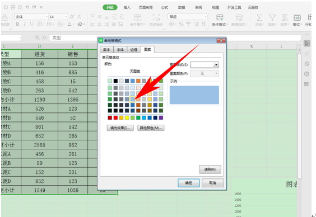Click the selection cursor icon in right sidebar

click(306, 44)
